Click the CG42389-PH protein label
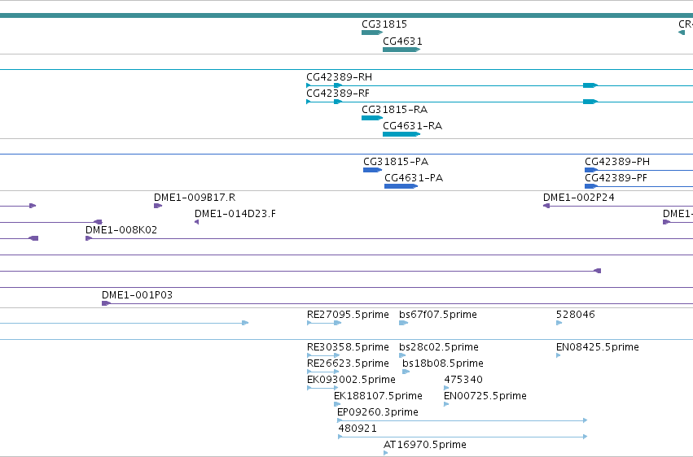The height and width of the screenshot is (457, 693). pos(617,162)
